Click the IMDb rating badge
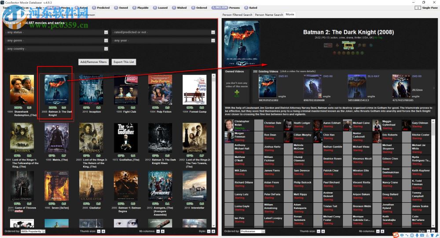Screen dimensions: 440x238 pyautogui.click(x=348, y=45)
